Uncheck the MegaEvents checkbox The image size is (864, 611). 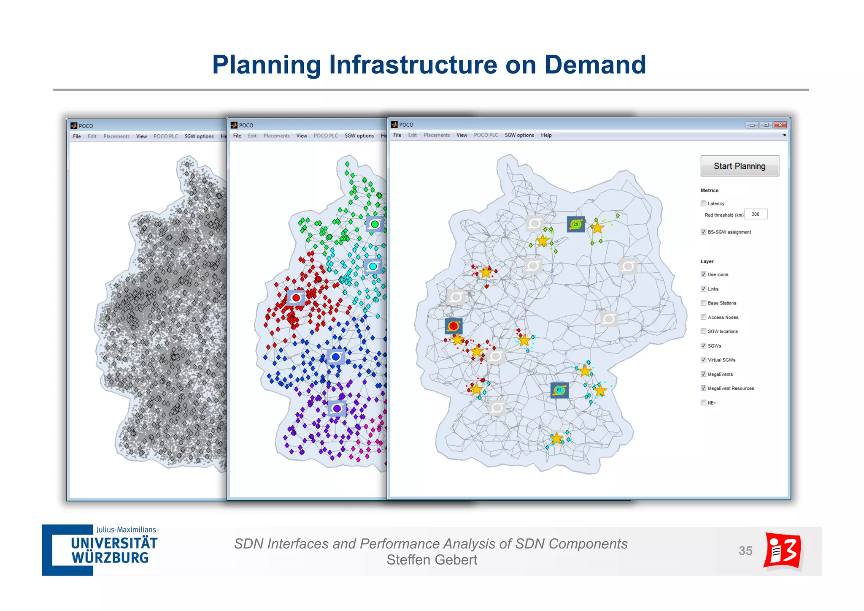click(x=703, y=374)
